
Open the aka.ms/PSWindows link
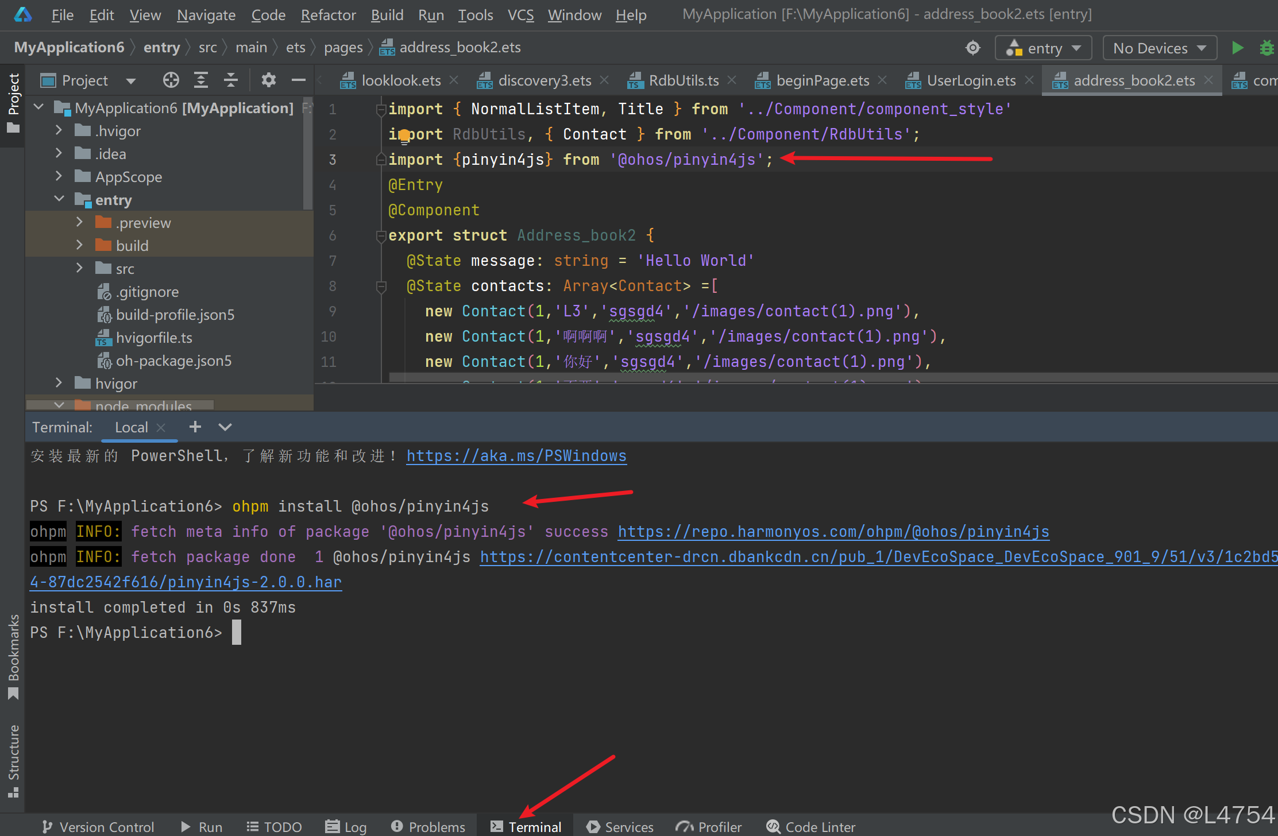[x=516, y=456]
